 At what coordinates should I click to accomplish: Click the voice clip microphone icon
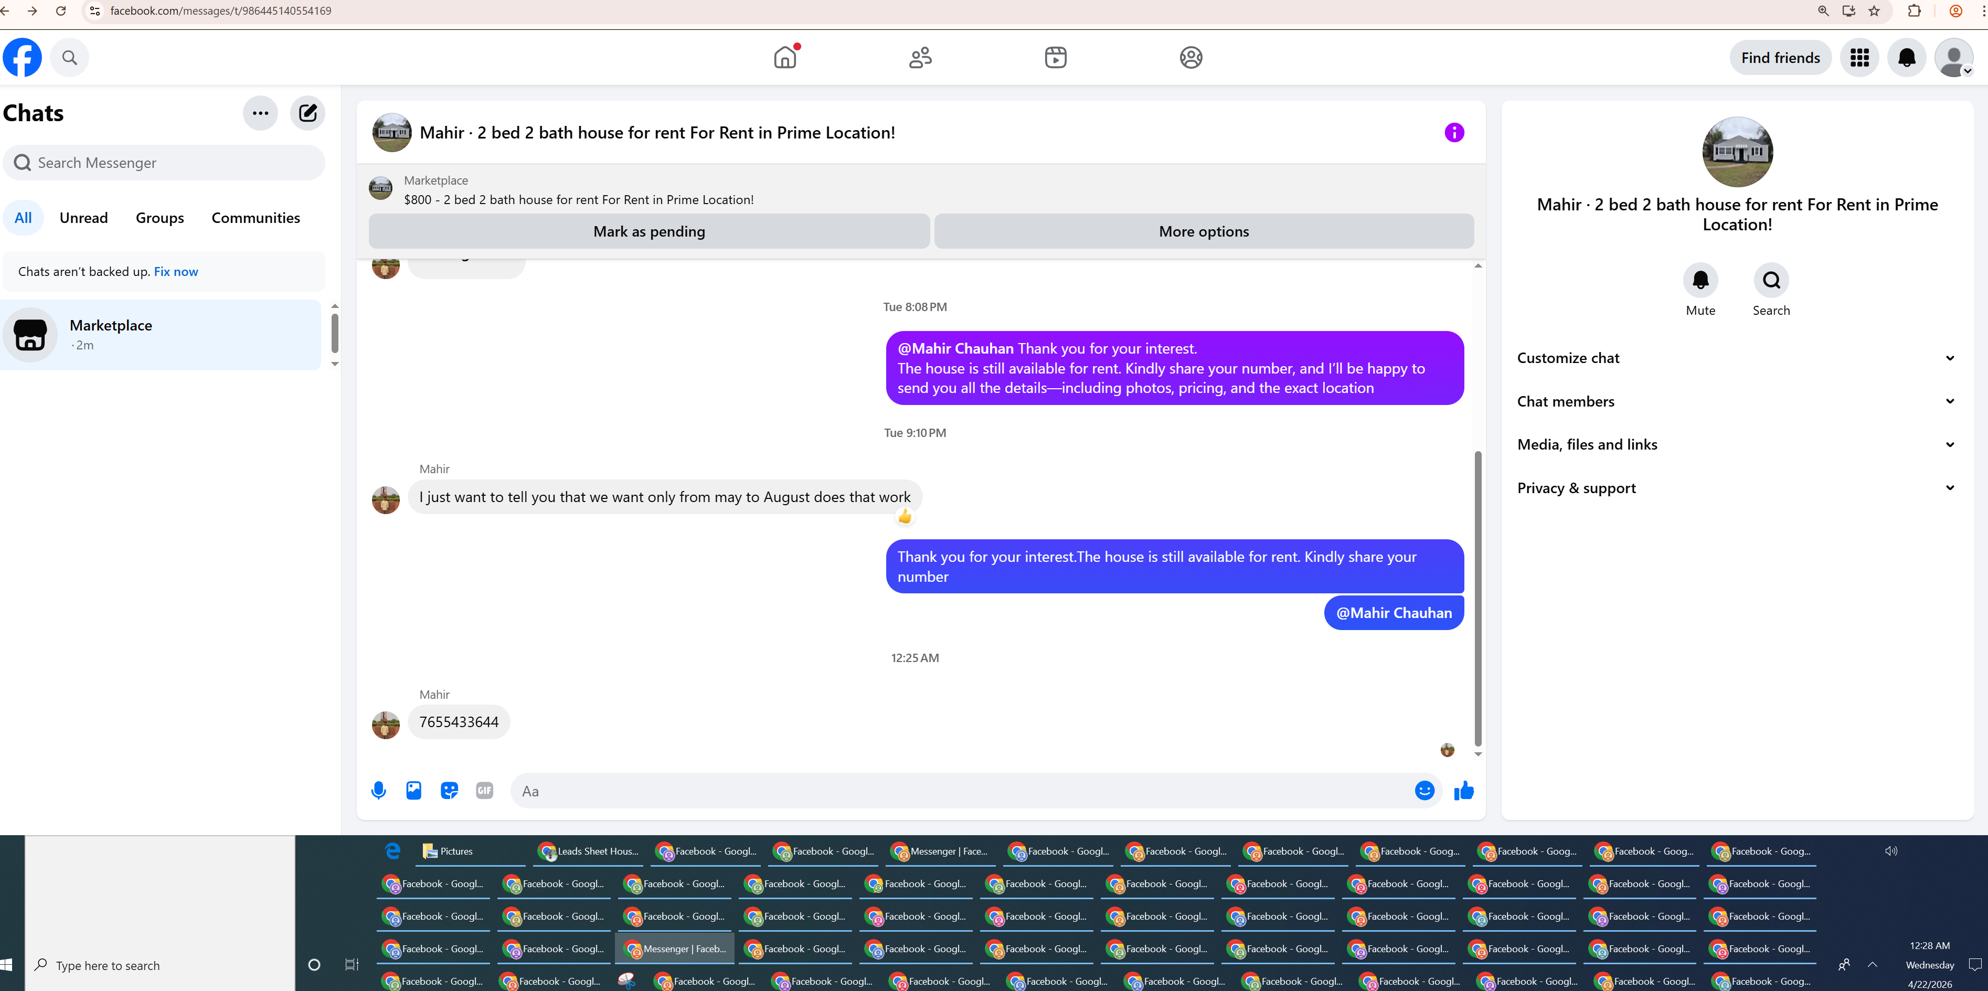[x=378, y=790]
